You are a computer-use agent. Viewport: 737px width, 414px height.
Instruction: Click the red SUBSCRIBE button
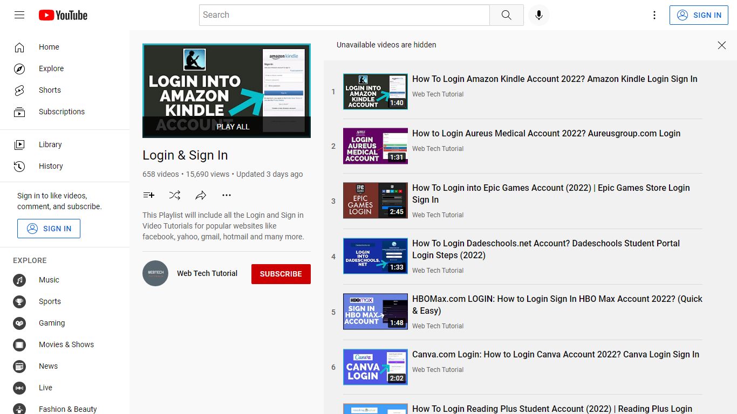click(281, 274)
